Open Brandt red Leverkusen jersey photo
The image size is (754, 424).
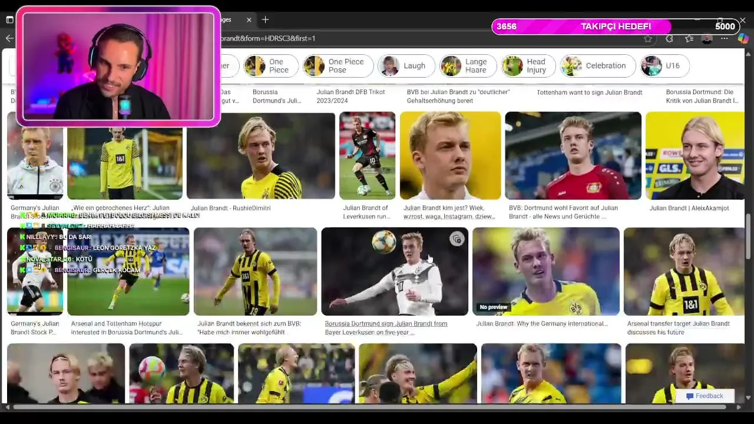(x=573, y=155)
